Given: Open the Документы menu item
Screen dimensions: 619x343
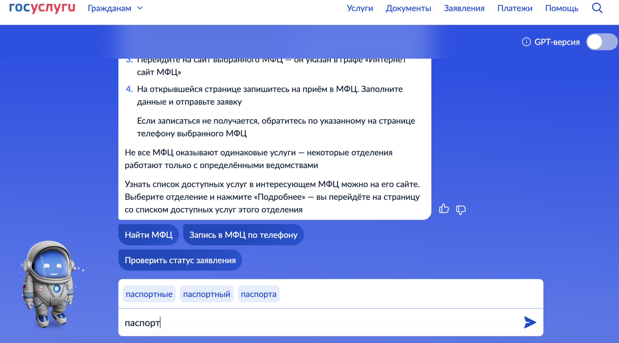Looking at the screenshot, I should pos(408,8).
